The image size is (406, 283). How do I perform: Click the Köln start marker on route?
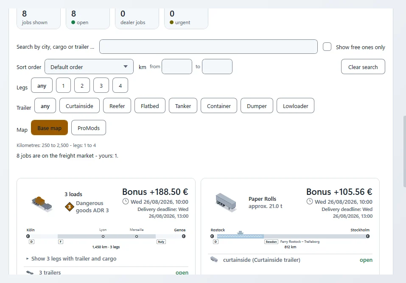click(28, 236)
